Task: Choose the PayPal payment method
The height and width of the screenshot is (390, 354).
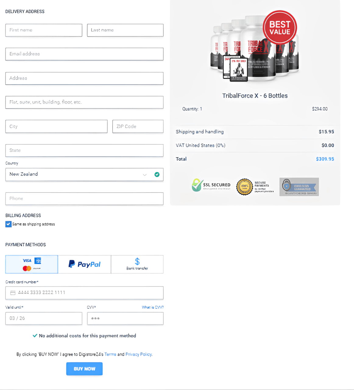Action: [84, 264]
